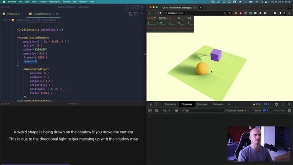Open the 259 warnings counter
This screenshot has height=165, width=293.
point(256,104)
